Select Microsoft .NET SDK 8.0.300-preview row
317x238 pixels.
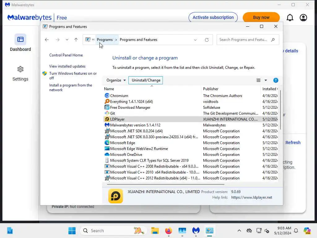pyautogui.click(x=191, y=137)
